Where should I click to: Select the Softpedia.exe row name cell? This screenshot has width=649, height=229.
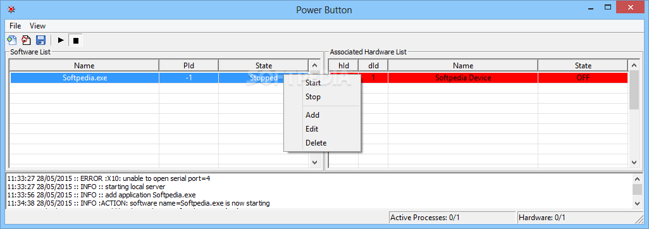coord(84,77)
